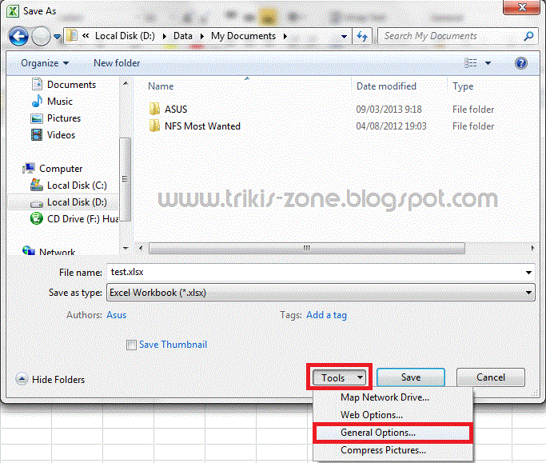The image size is (546, 463).
Task: Click the Forward navigation arrow
Action: click(41, 36)
